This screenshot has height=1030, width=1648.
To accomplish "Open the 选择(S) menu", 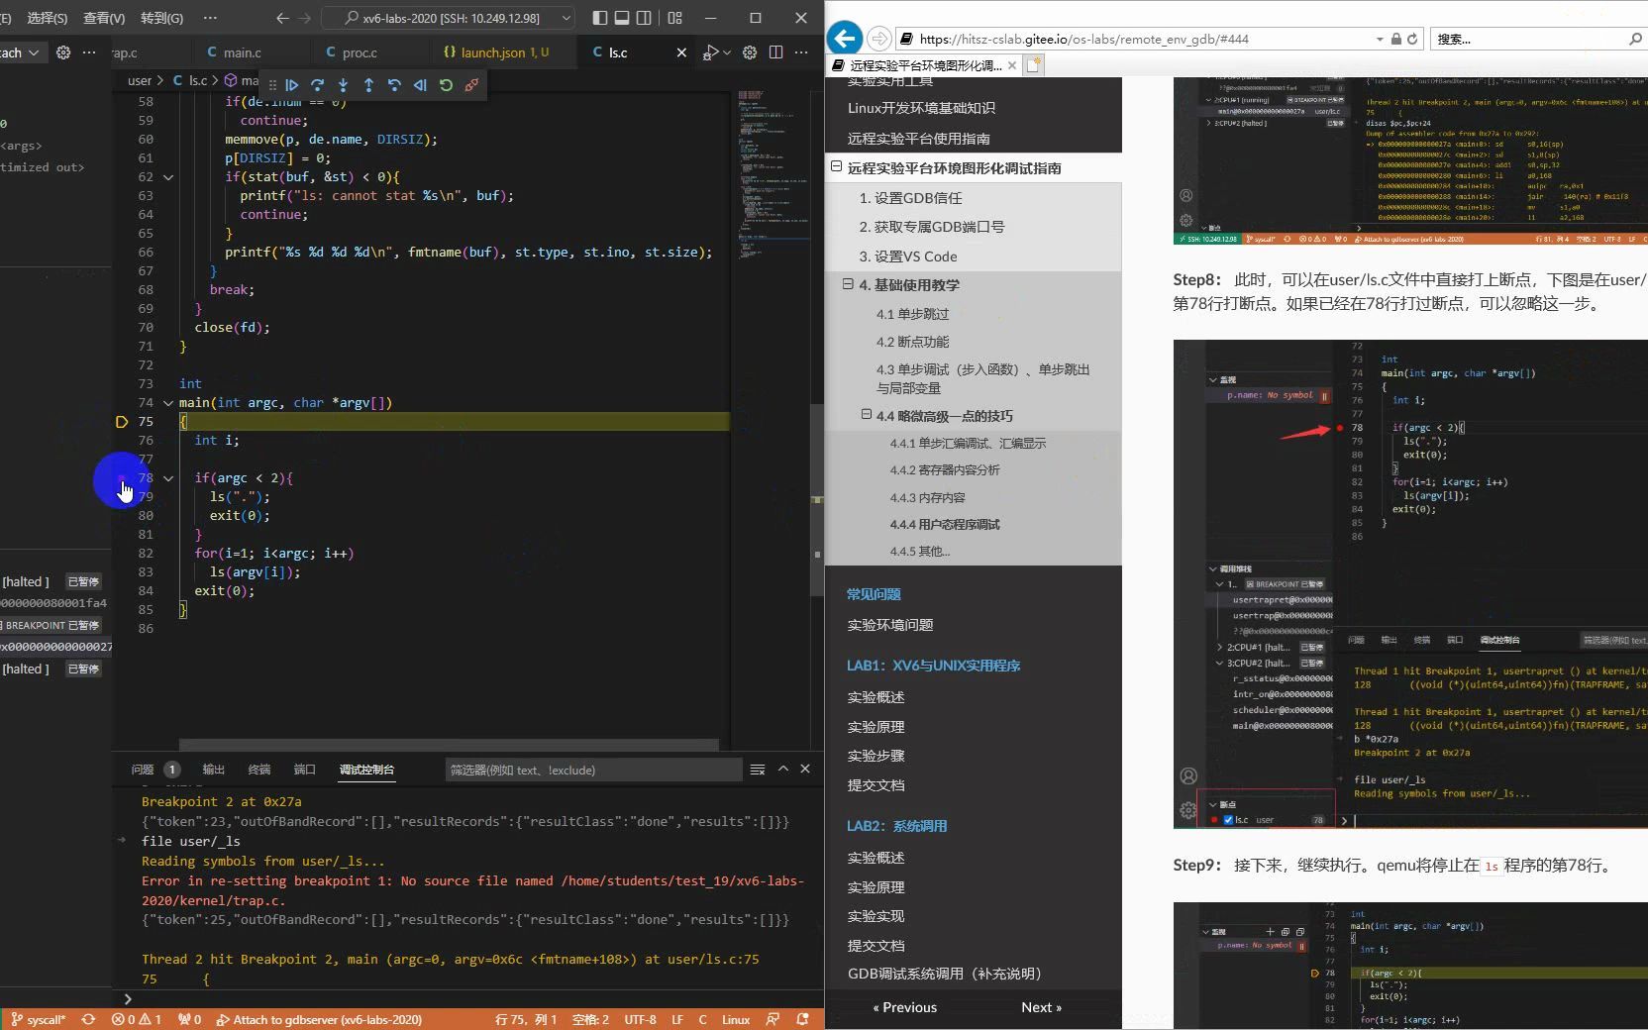I will point(47,18).
